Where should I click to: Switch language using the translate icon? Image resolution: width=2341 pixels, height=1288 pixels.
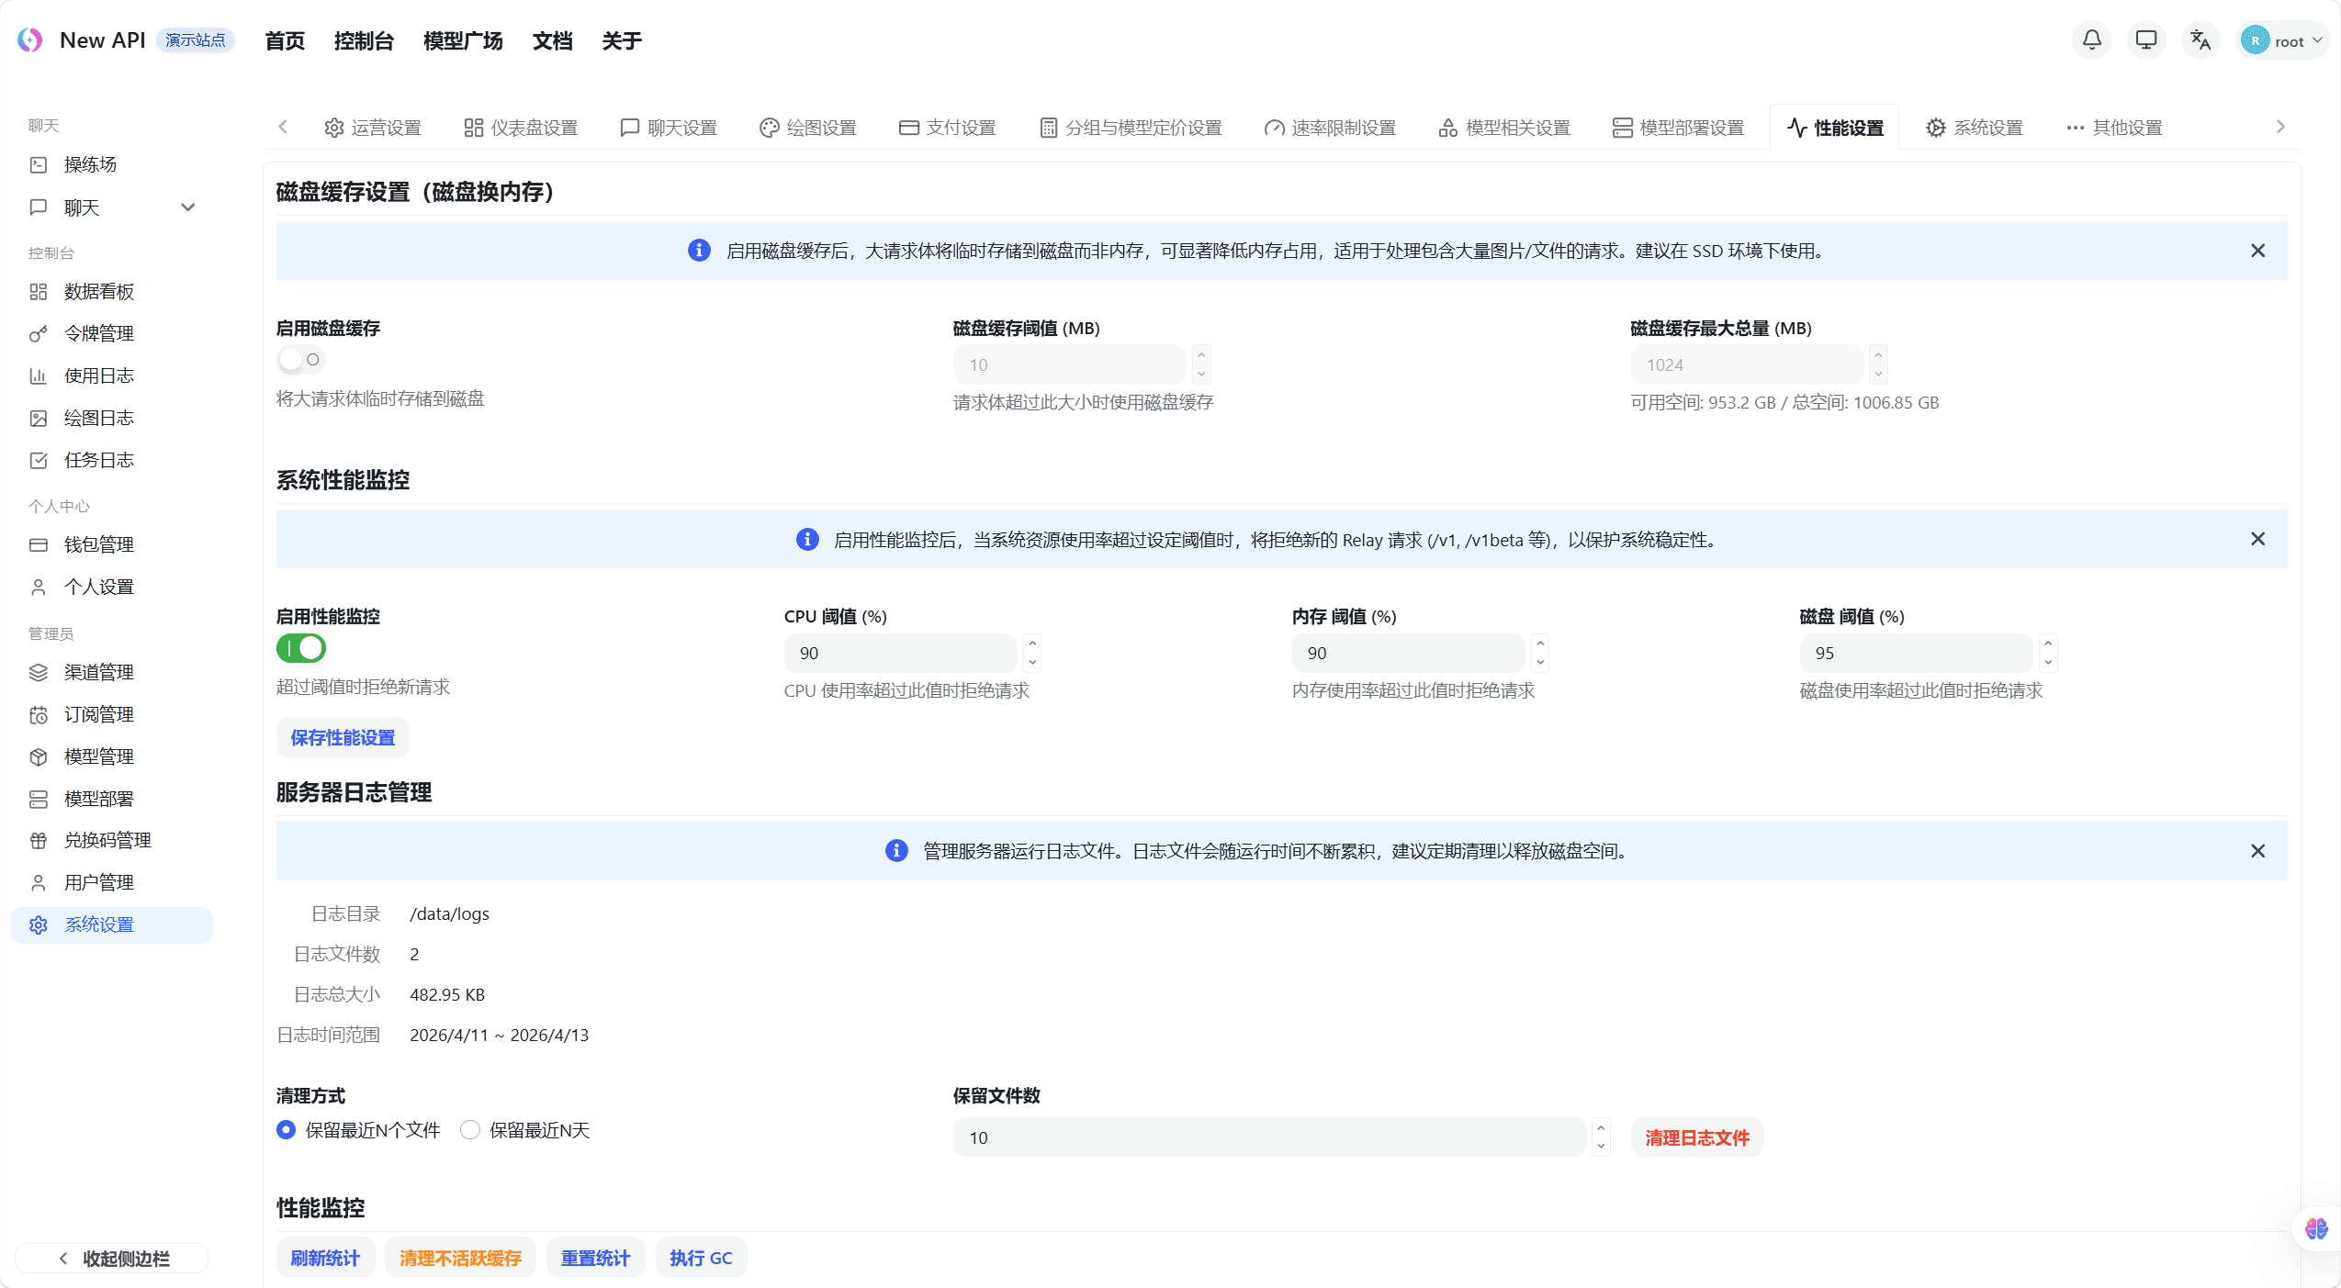pyautogui.click(x=2200, y=39)
